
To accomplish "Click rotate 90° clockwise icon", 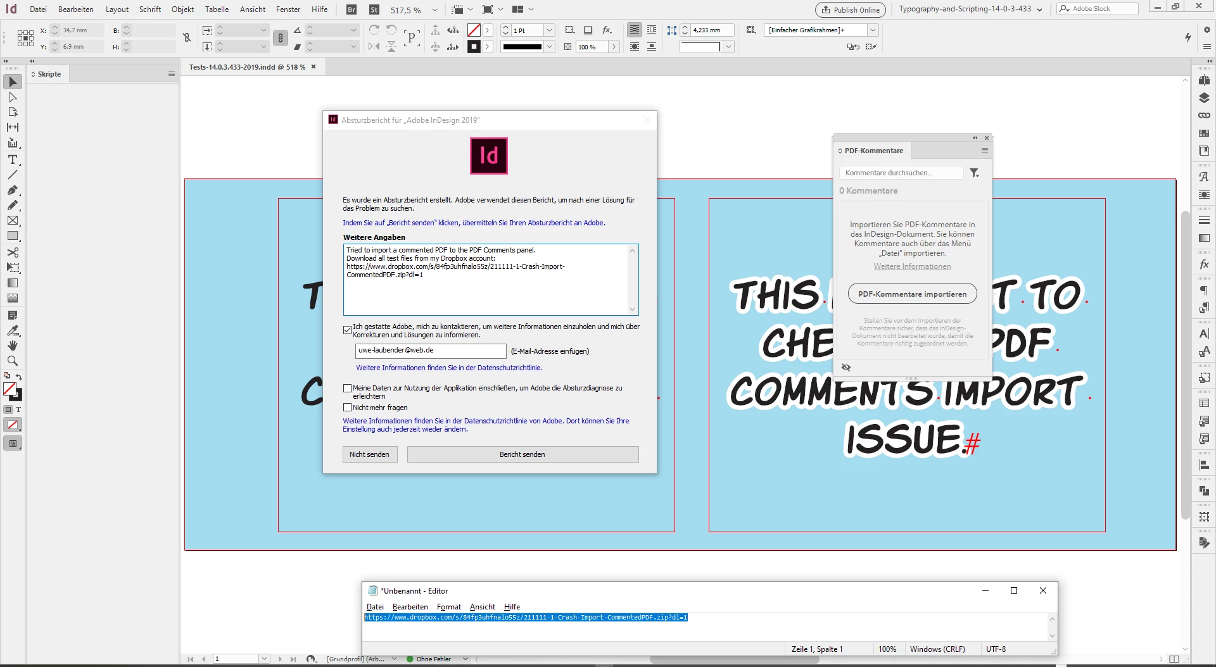I will [374, 30].
